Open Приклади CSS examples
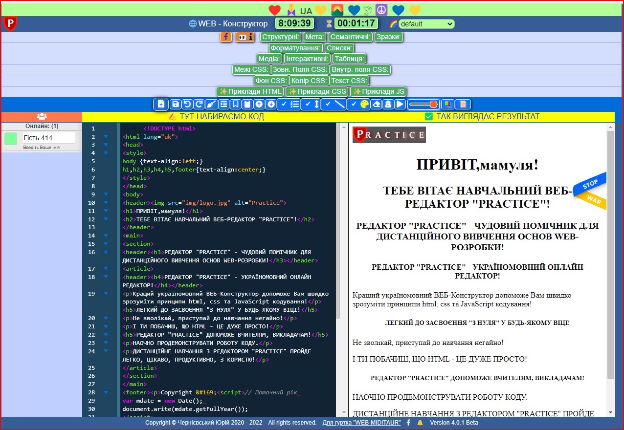 tap(317, 91)
